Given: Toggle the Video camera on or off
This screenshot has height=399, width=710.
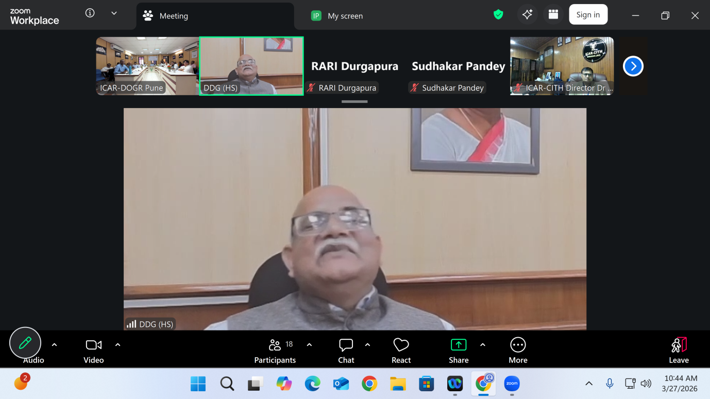Looking at the screenshot, I should coord(94,350).
